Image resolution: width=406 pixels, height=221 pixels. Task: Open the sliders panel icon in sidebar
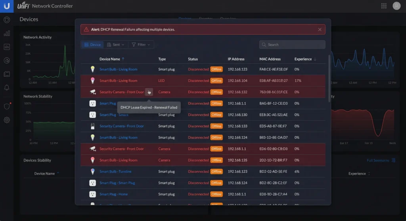pyautogui.click(x=7, y=47)
